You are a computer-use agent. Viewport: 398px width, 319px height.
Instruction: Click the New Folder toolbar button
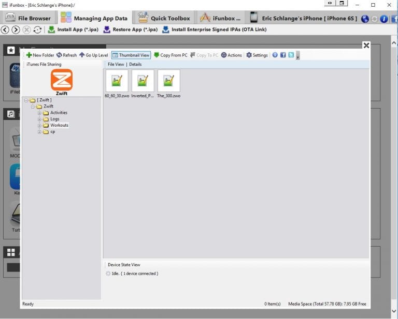coord(40,55)
